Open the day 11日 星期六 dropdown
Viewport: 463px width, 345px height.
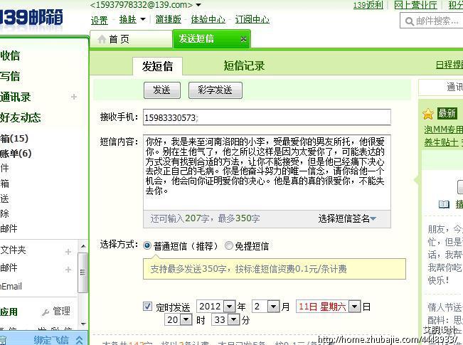pos(355,307)
